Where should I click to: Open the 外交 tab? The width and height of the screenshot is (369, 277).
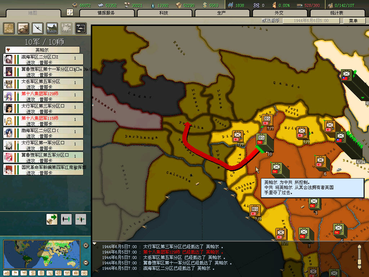point(279,13)
